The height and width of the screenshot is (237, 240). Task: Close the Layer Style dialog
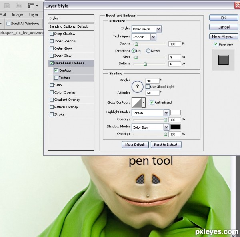237,6
